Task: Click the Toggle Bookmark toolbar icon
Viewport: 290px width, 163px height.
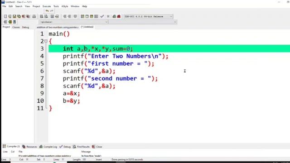Action: click(10, 22)
